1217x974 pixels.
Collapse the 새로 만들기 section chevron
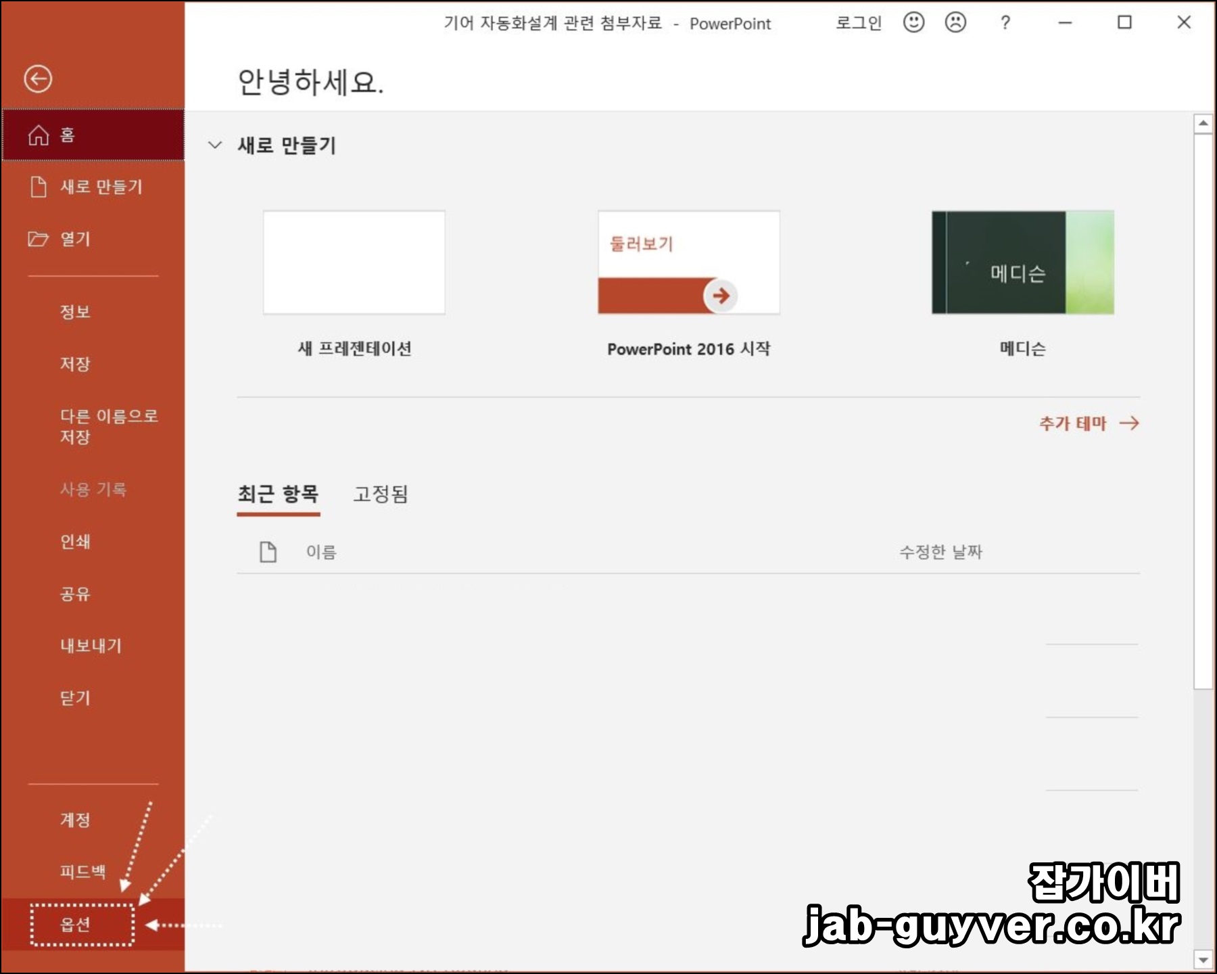point(215,145)
